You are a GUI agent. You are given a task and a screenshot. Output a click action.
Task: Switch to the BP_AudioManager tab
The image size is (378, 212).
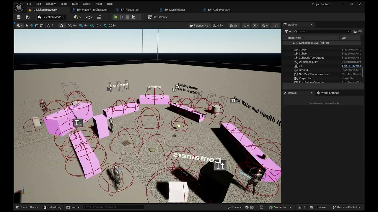pos(219,10)
